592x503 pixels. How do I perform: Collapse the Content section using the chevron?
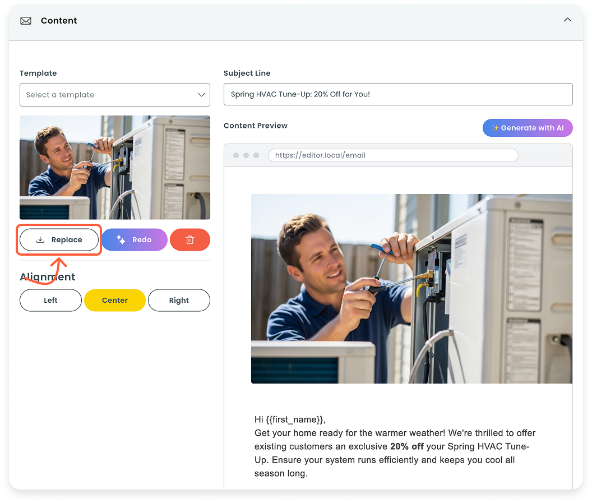(567, 20)
